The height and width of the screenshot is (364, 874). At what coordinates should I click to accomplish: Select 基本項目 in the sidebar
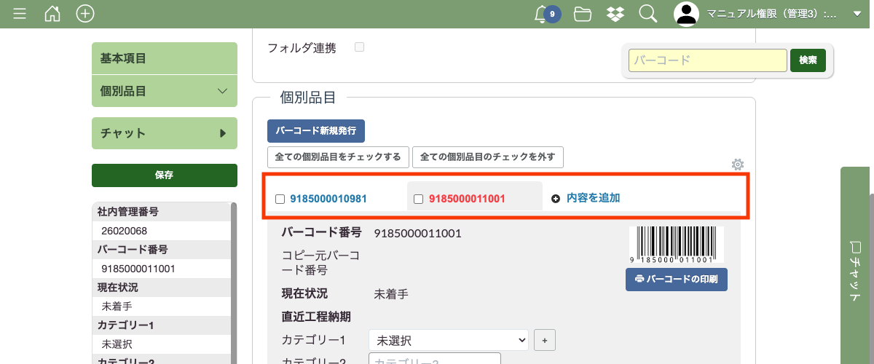coord(165,58)
